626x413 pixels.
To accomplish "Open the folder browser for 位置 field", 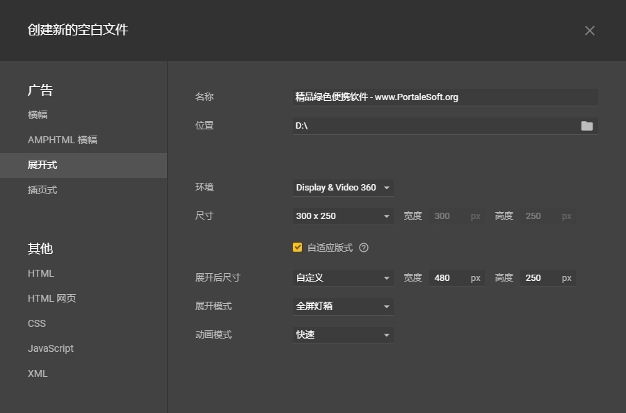I will pos(586,125).
